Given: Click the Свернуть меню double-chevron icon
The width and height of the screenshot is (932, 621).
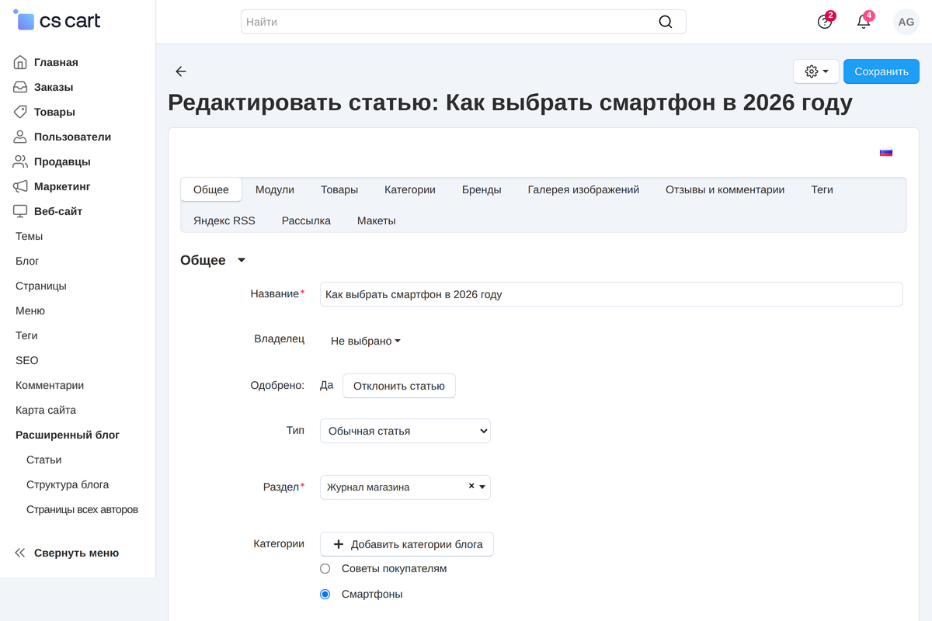Looking at the screenshot, I should (x=20, y=553).
